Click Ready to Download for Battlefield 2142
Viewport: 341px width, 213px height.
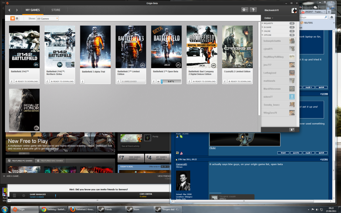click(27, 81)
